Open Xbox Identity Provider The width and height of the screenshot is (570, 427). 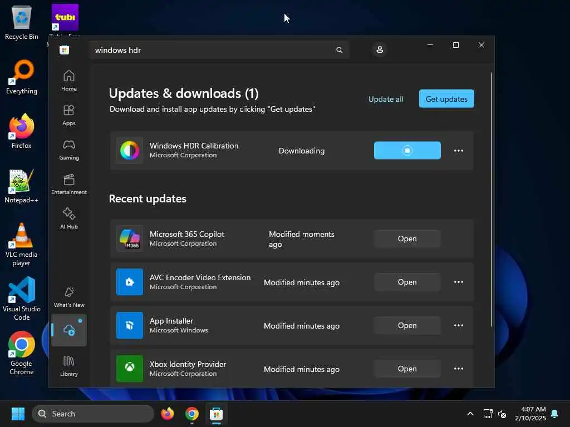(x=407, y=369)
